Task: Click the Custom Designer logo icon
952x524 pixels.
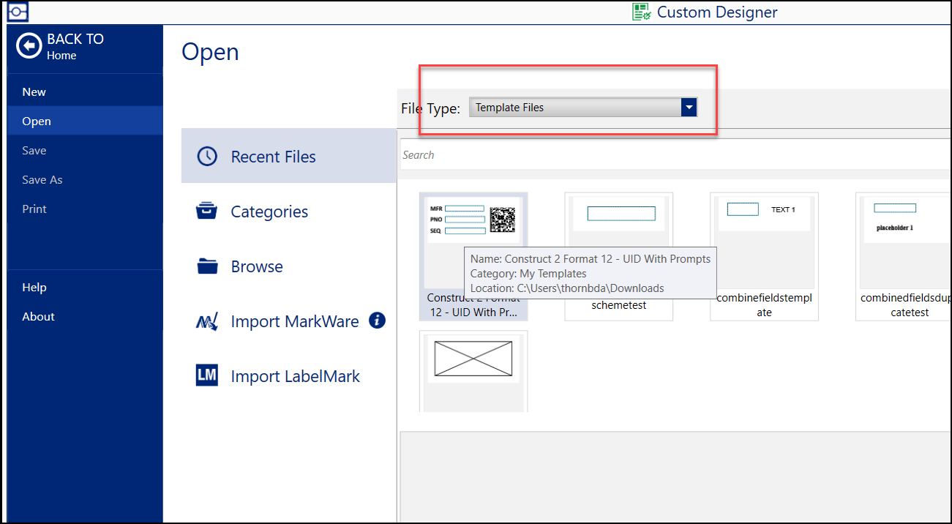Action: [x=640, y=12]
